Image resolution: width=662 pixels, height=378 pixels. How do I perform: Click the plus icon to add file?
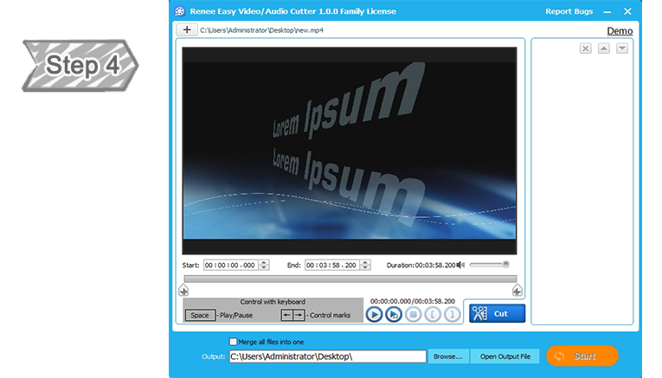point(187,29)
